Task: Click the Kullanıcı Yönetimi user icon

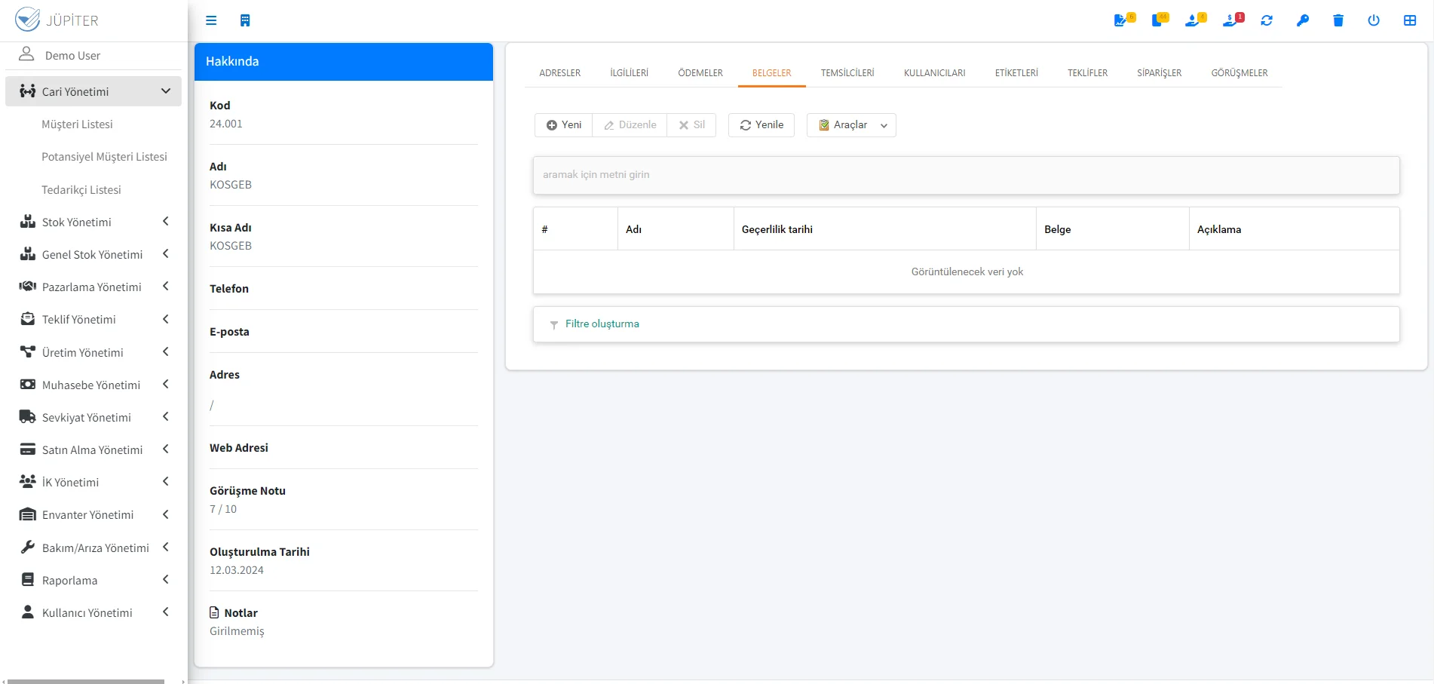Action: point(28,612)
